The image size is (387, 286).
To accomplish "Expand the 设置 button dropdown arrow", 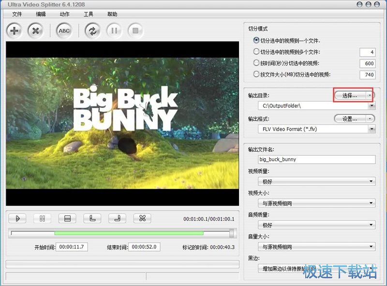I will point(370,119).
